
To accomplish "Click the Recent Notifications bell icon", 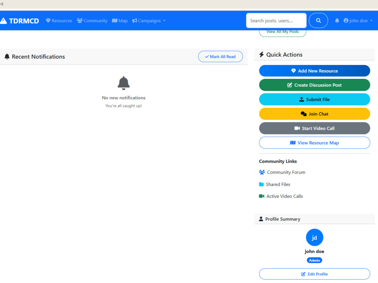I will tap(7, 57).
